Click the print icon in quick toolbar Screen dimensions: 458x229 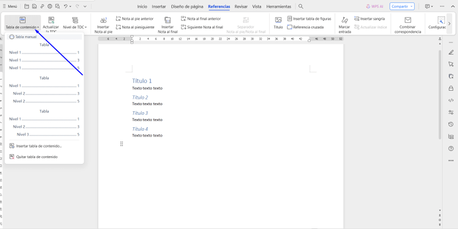(50, 6)
